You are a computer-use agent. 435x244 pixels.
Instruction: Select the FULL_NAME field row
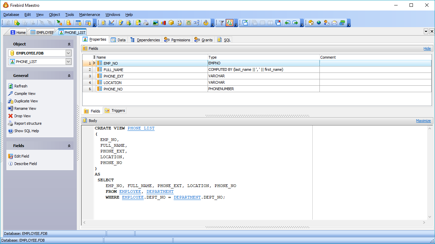click(x=113, y=70)
